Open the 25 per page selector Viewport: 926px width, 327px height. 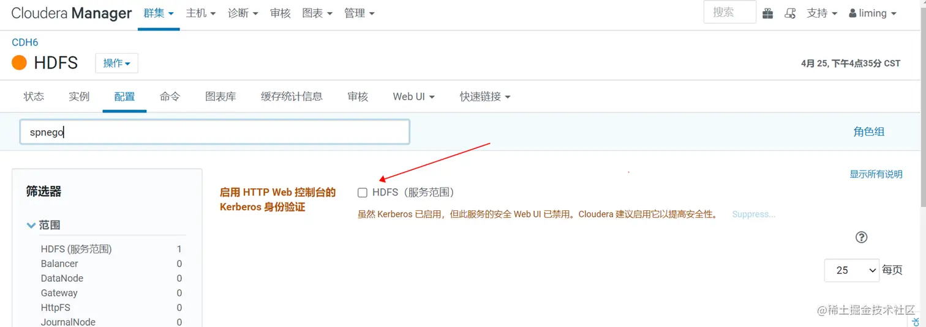[x=852, y=270]
